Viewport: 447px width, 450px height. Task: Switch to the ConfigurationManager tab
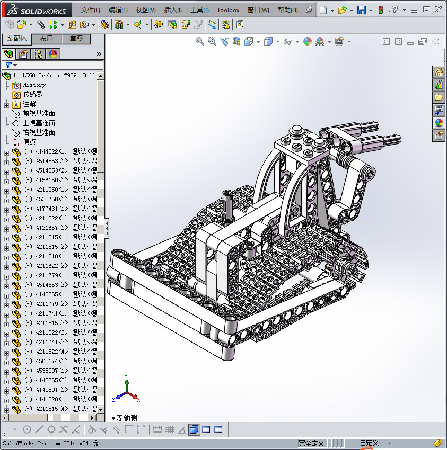[x=38, y=53]
